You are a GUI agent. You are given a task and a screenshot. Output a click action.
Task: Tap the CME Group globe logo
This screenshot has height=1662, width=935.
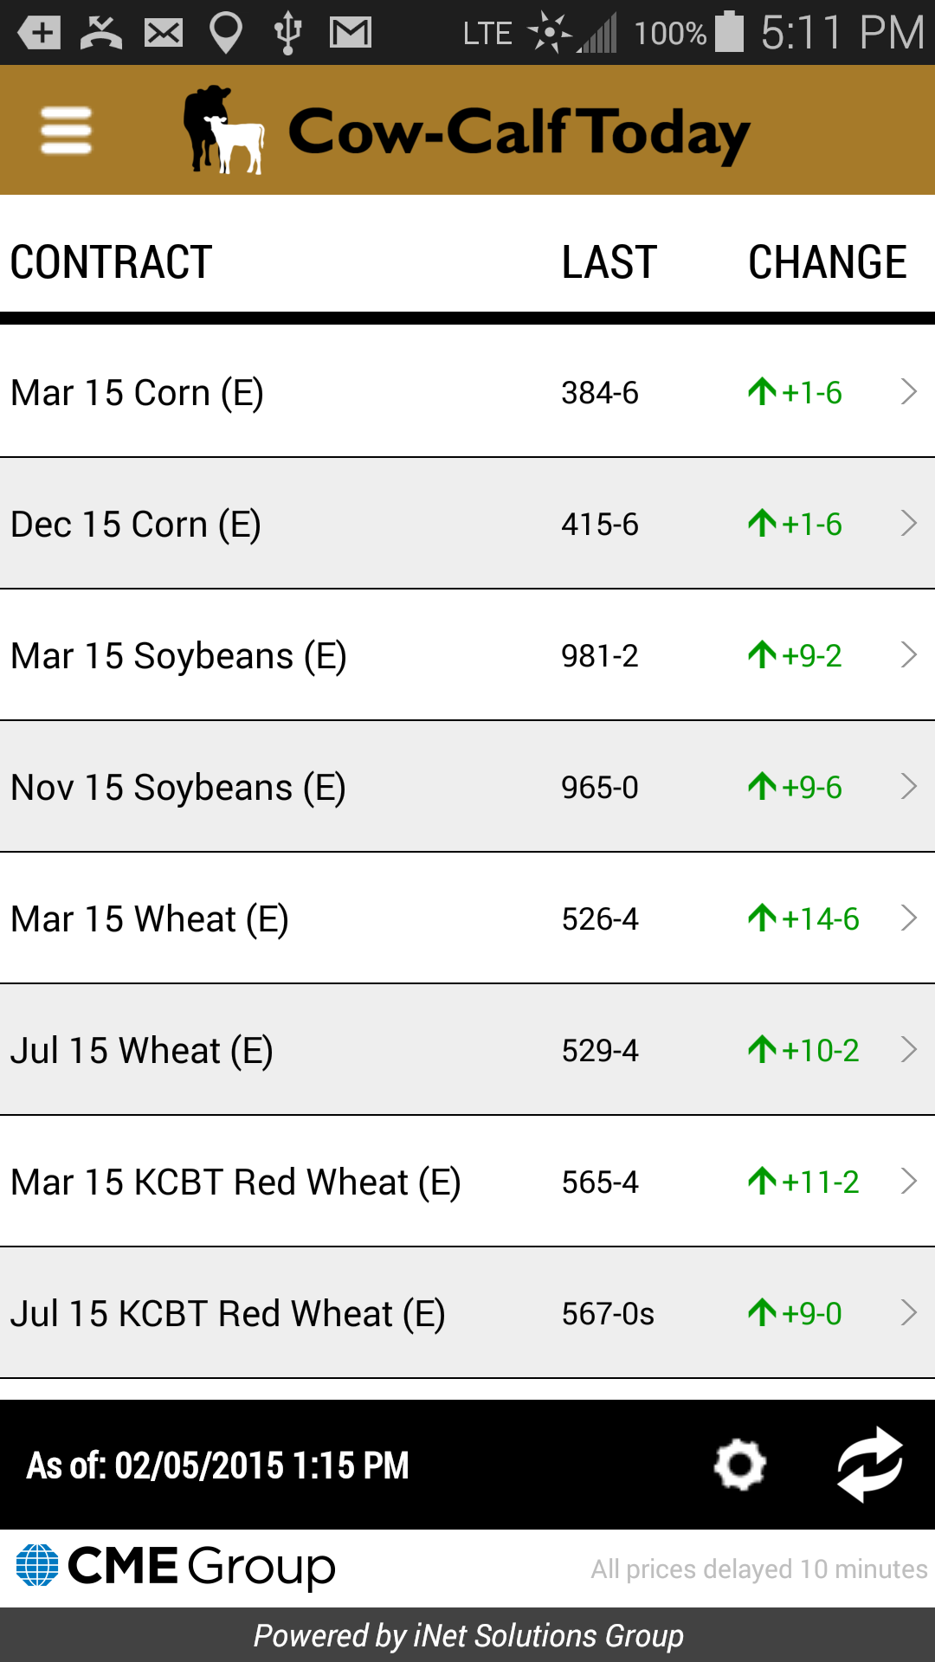pos(37,1566)
